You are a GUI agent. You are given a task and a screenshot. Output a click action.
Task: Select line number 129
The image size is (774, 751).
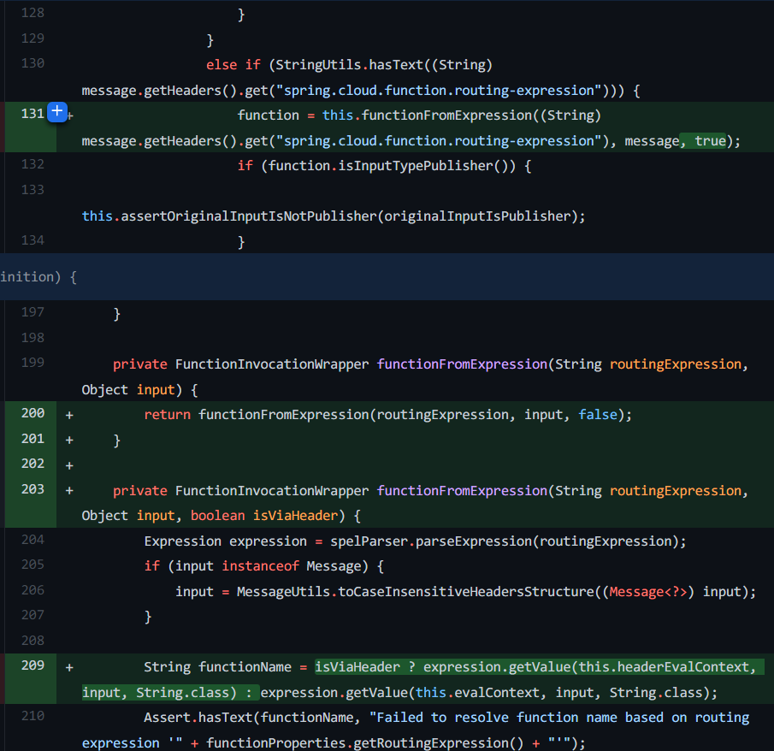coord(32,38)
